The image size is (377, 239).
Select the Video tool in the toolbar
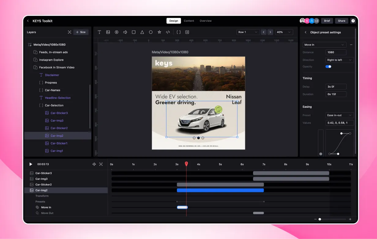[117, 32]
